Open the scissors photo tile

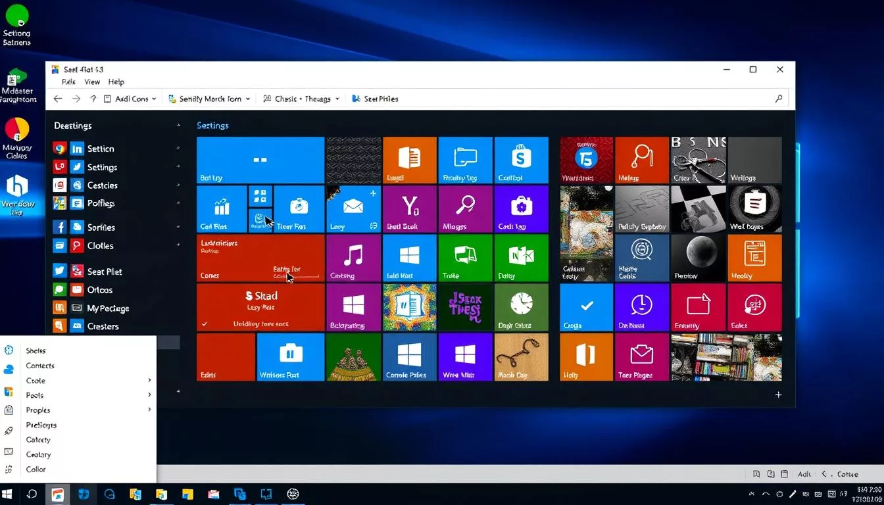click(699, 160)
